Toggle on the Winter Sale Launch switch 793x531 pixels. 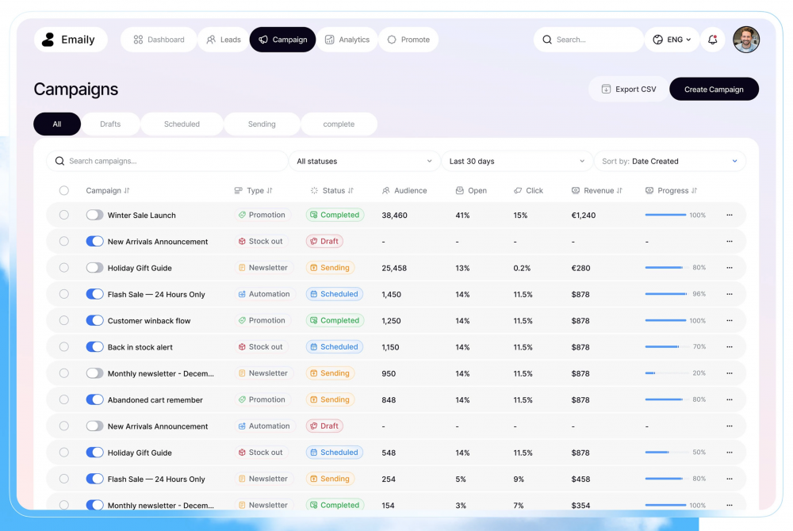pos(94,215)
